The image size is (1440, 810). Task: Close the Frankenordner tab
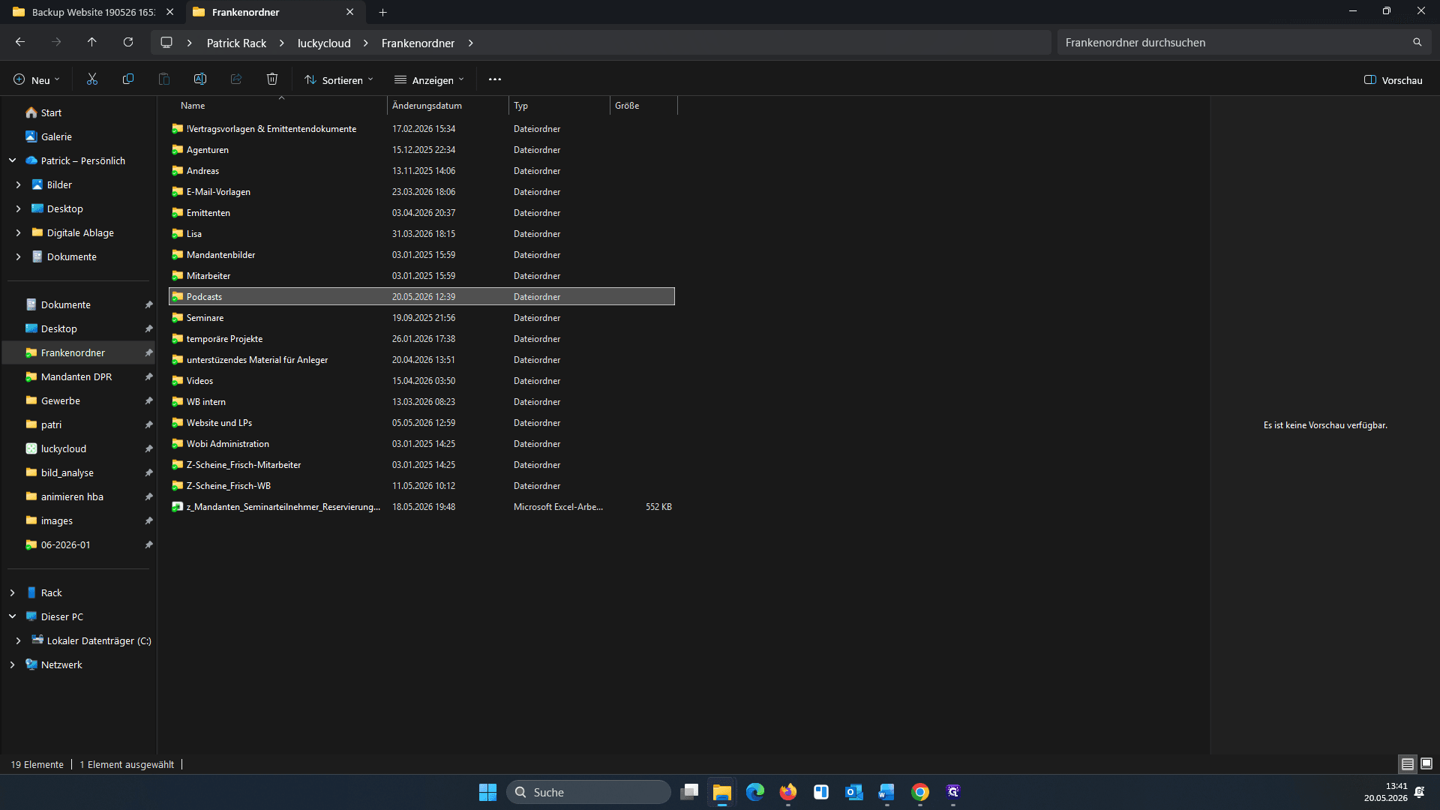coord(350,12)
